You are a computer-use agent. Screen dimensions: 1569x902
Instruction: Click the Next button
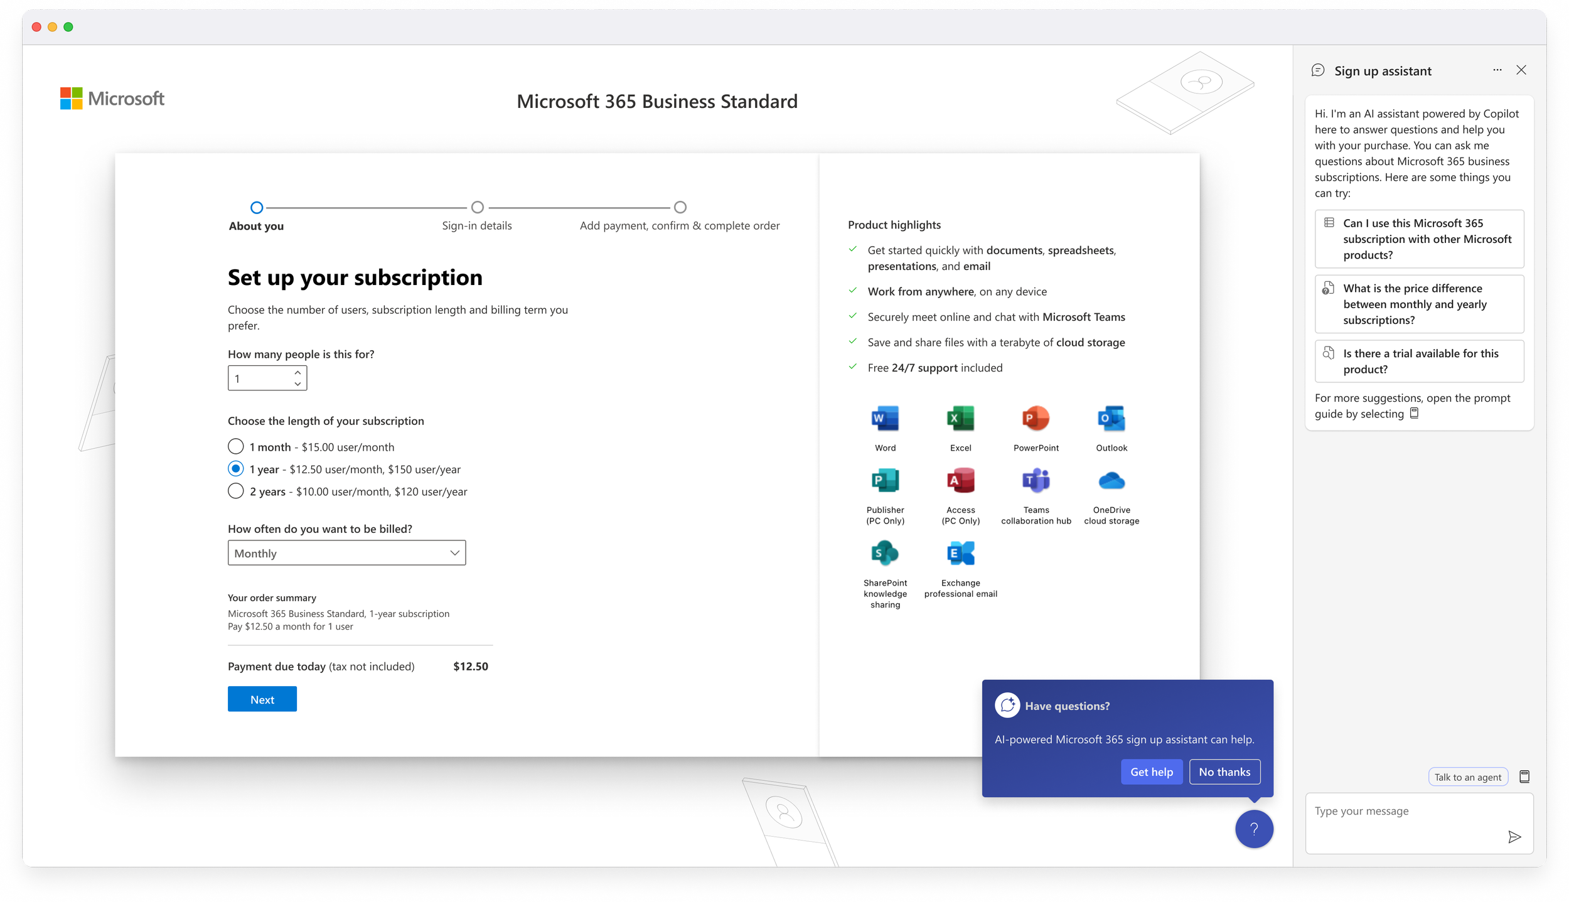pyautogui.click(x=262, y=699)
